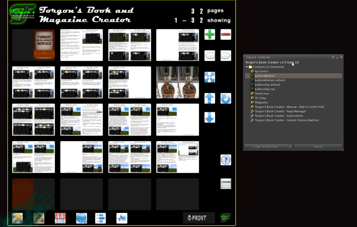Click the blue globe icon in bottom bar
The image size is (357, 227).
point(81,218)
